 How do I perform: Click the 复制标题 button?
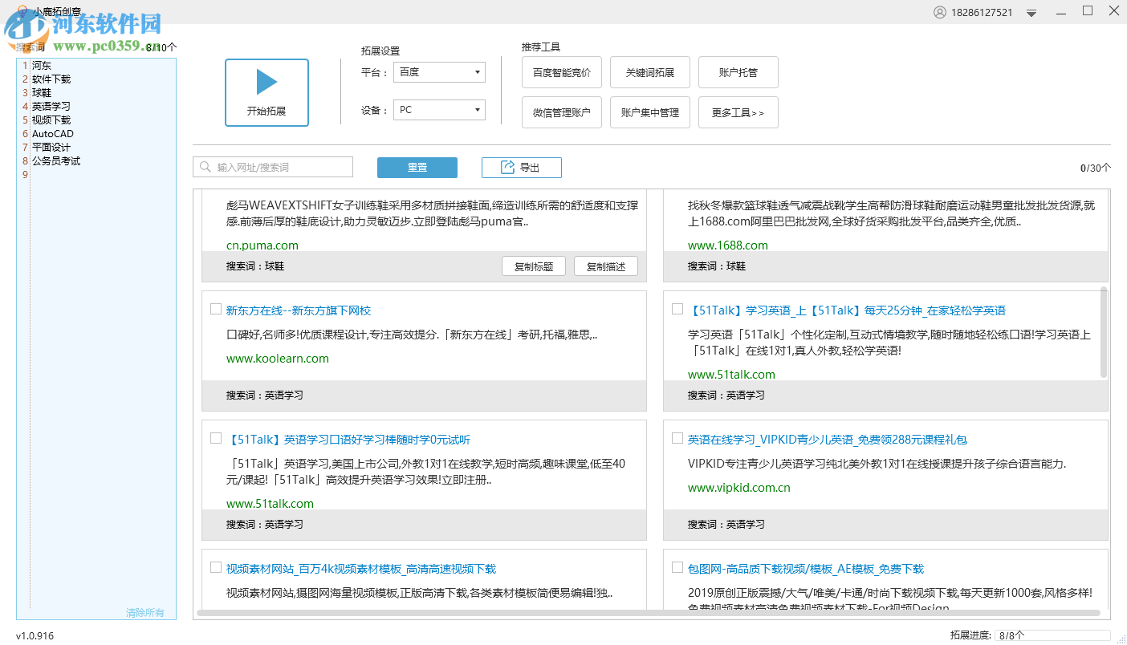(x=533, y=266)
